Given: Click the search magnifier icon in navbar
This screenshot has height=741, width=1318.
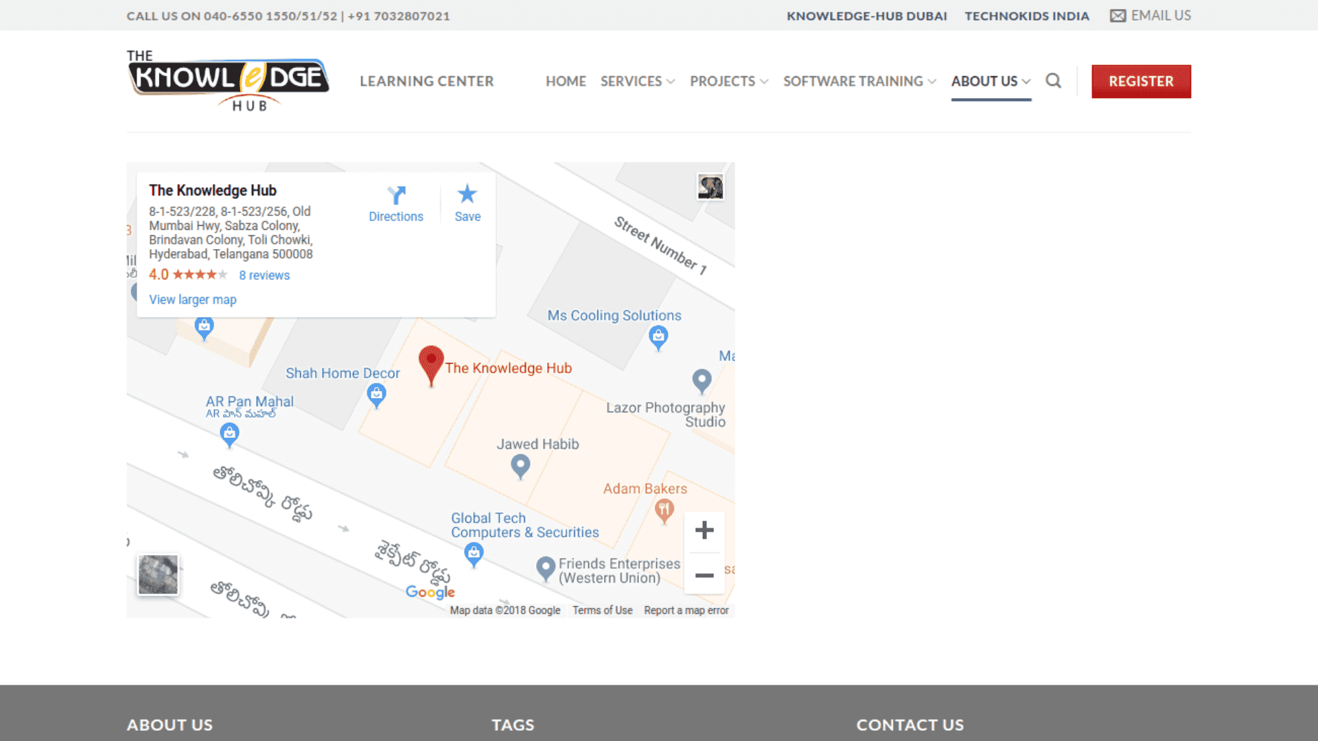Looking at the screenshot, I should [x=1053, y=81].
